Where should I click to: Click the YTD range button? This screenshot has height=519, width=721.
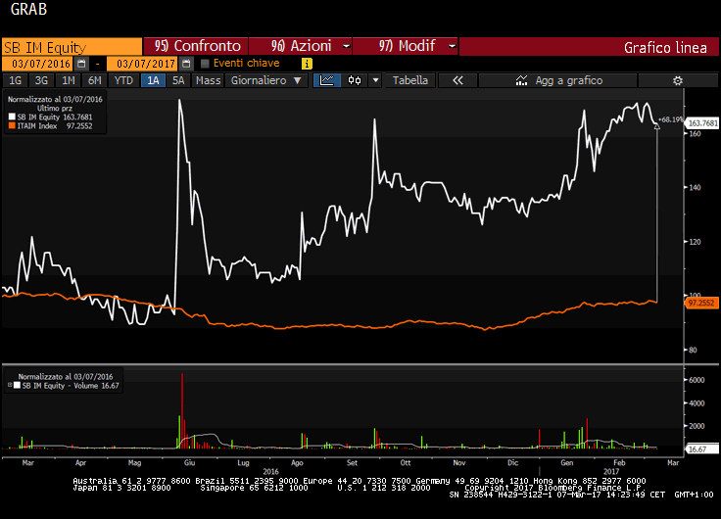(123, 80)
